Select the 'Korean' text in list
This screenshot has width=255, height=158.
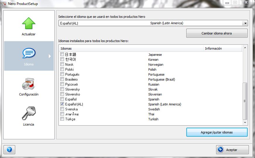(153, 60)
